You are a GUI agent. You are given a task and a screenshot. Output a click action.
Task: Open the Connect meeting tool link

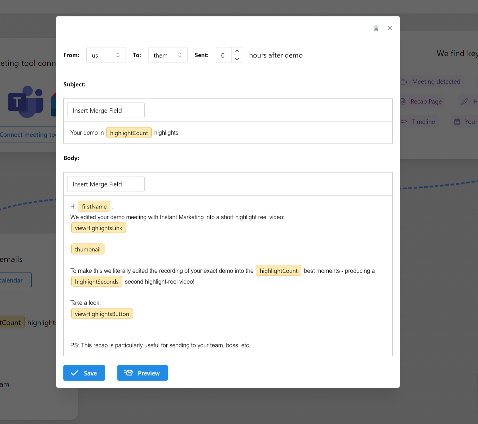28,135
